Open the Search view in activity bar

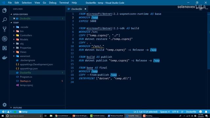pos(4,20)
